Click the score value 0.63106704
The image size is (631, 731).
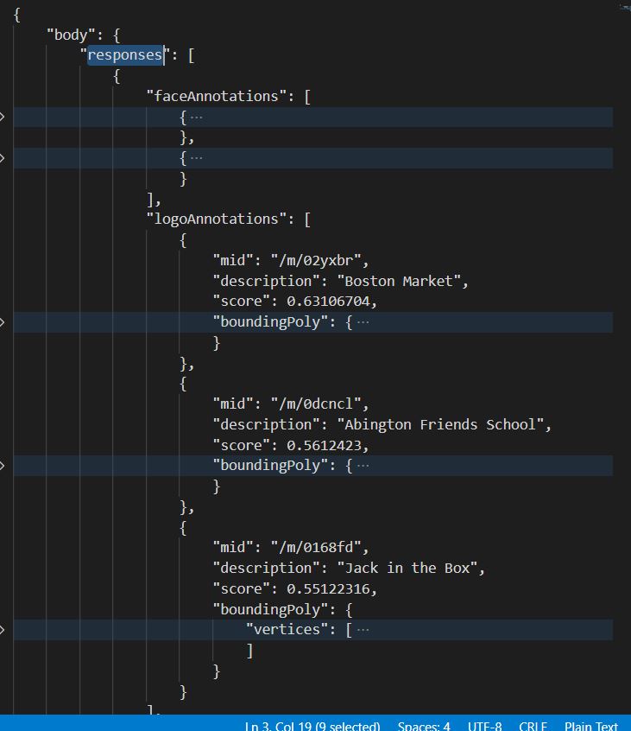pos(328,302)
